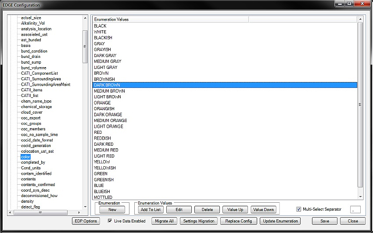373x233 pixels.
Task: Select colocation_ust_ast tree item
Action: pos(37,151)
